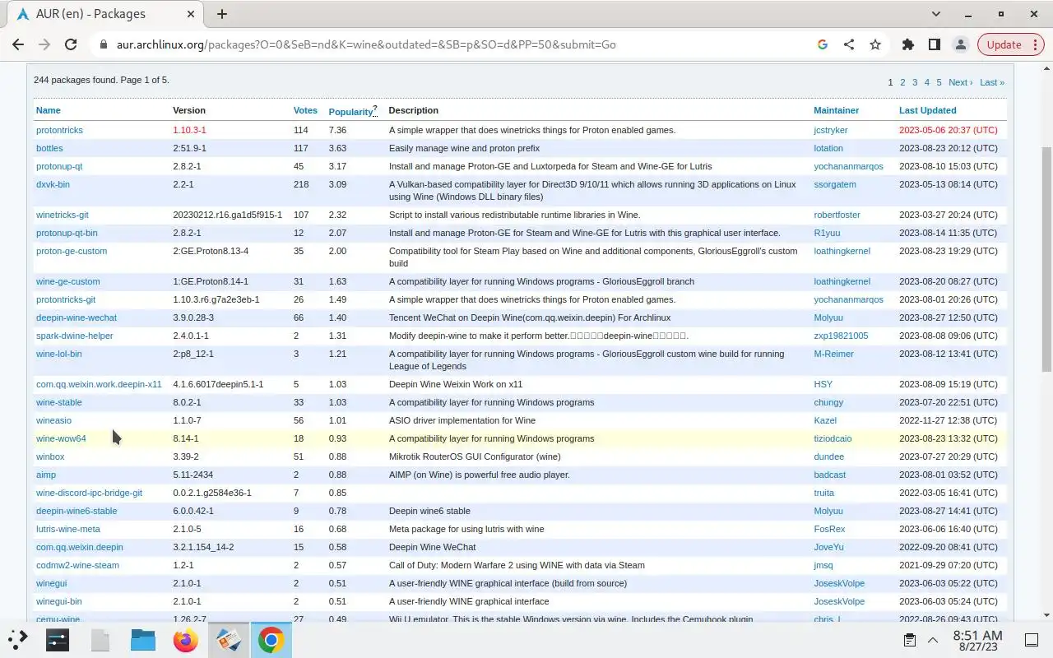Viewport: 1053px width, 658px height.
Task: Sort packages by Name column
Action: click(49, 110)
